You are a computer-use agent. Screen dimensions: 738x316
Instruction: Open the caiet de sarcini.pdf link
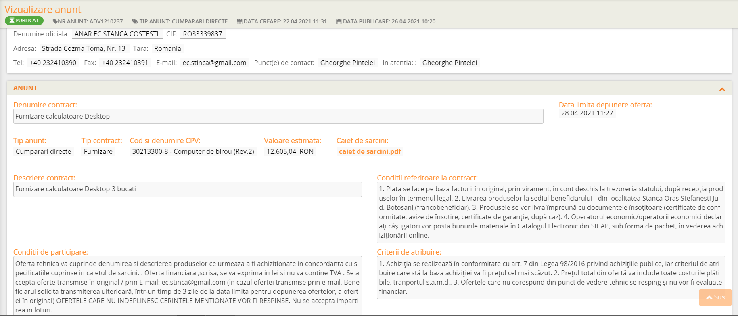(x=370, y=151)
